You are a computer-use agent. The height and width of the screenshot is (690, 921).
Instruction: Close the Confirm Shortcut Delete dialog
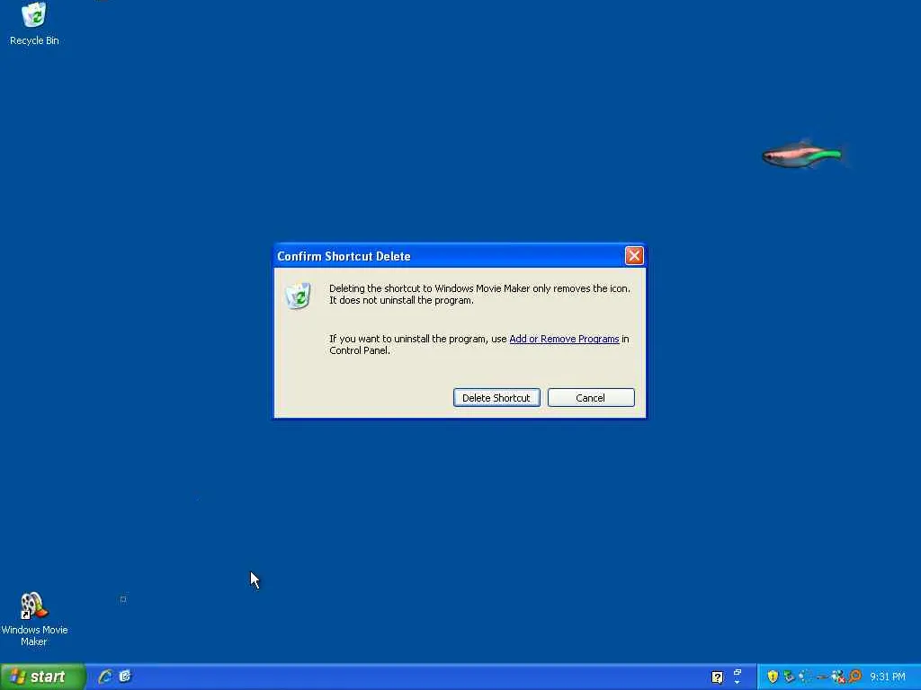coord(634,256)
